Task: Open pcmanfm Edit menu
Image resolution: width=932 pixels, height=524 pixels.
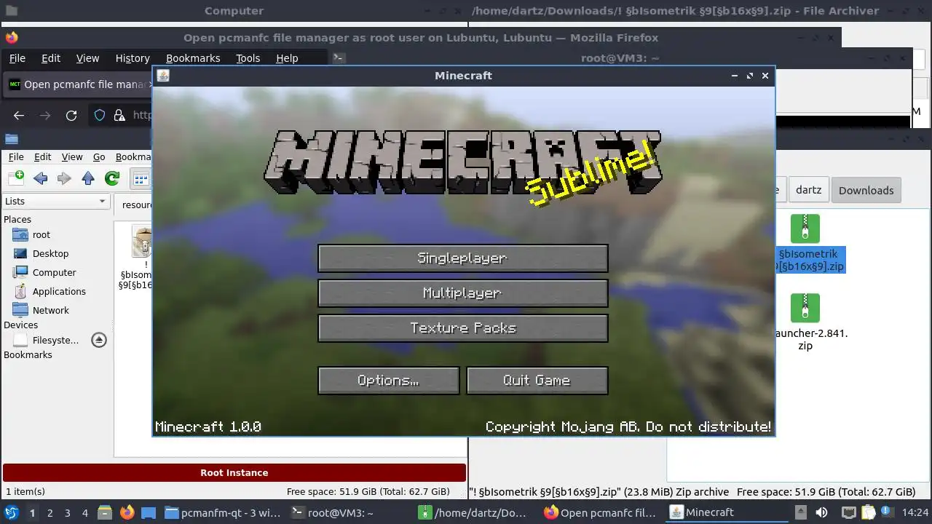Action: (x=43, y=156)
